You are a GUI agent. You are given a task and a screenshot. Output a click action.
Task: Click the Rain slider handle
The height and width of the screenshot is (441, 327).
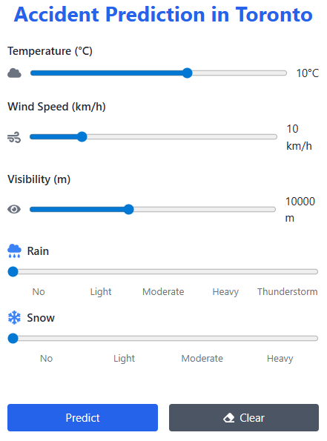pyautogui.click(x=13, y=272)
